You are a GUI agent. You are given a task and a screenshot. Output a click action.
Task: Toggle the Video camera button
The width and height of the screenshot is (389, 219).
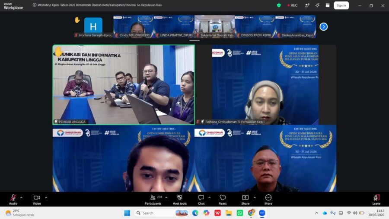pyautogui.click(x=37, y=200)
